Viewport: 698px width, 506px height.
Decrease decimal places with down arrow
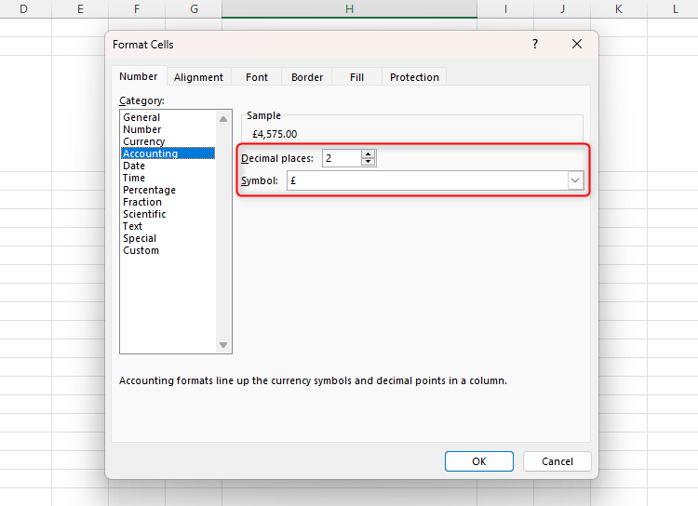[x=369, y=163]
